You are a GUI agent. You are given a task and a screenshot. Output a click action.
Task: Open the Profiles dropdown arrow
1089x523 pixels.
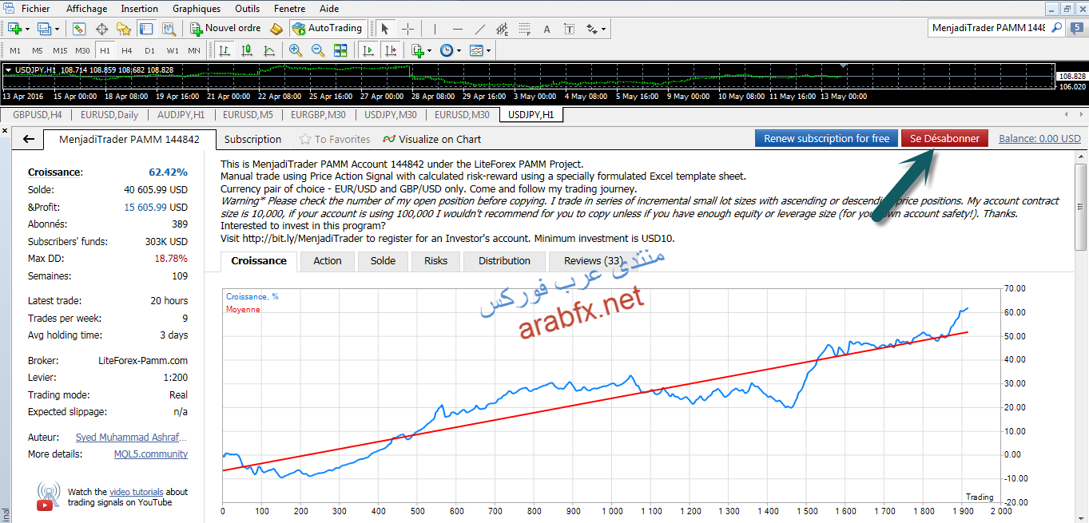point(57,29)
